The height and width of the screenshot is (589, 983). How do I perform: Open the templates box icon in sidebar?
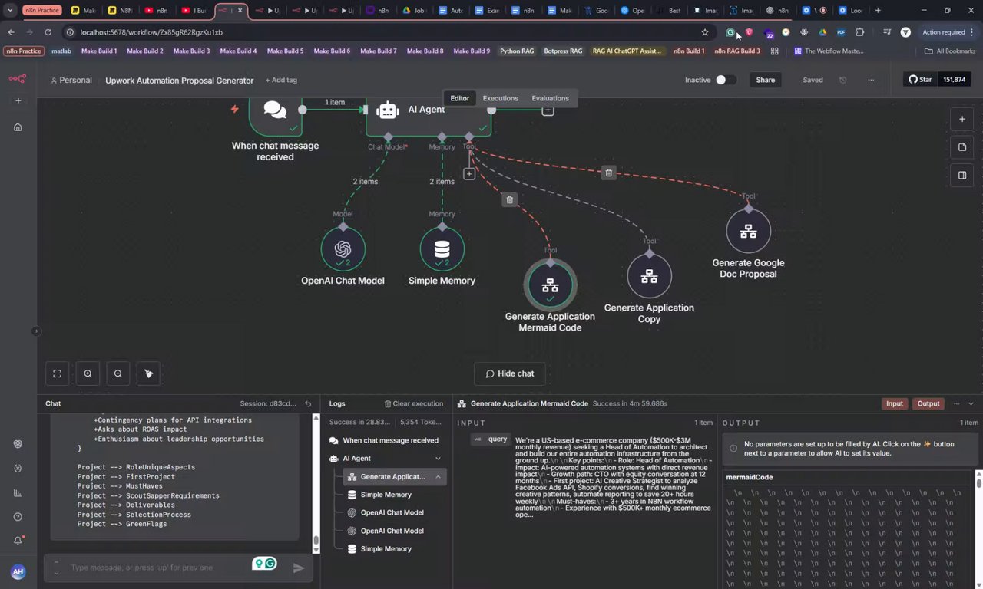pyautogui.click(x=18, y=444)
